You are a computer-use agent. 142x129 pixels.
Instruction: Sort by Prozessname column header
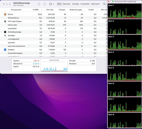click(x=16, y=10)
